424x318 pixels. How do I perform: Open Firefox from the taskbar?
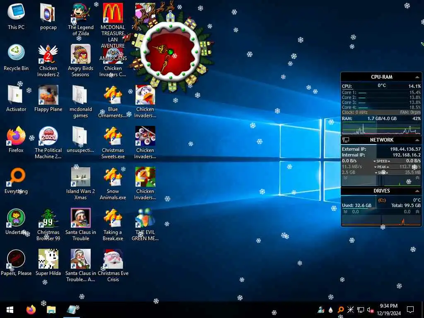[31, 310]
